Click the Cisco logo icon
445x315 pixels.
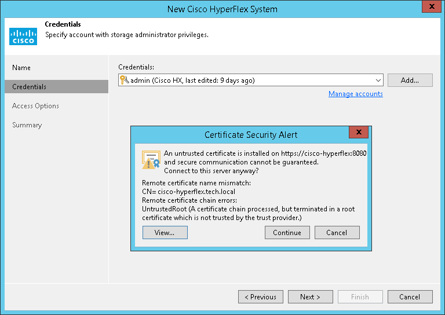23,36
